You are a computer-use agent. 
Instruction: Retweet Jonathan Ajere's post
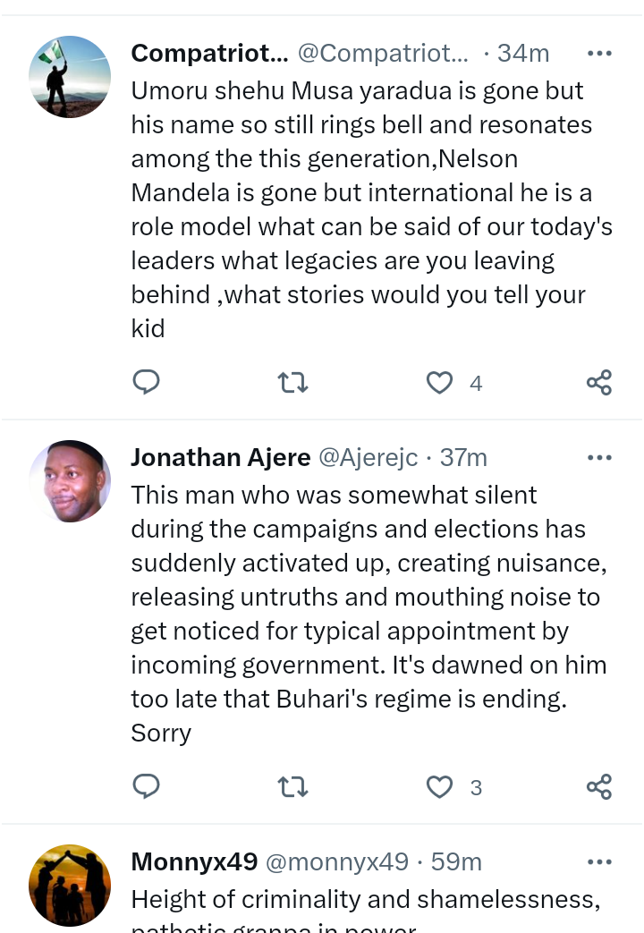pos(292,787)
